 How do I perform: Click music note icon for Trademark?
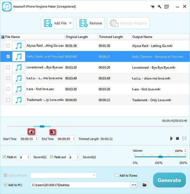19,100
